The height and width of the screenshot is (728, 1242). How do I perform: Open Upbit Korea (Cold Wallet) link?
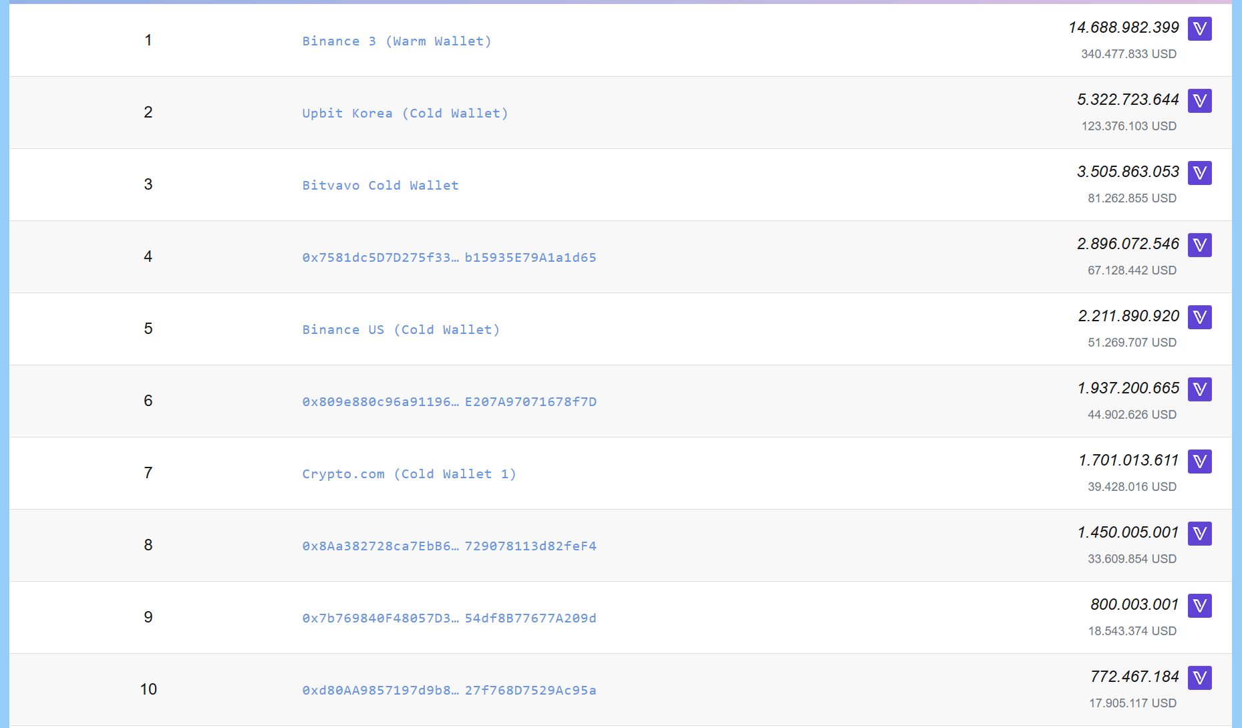[x=405, y=113]
